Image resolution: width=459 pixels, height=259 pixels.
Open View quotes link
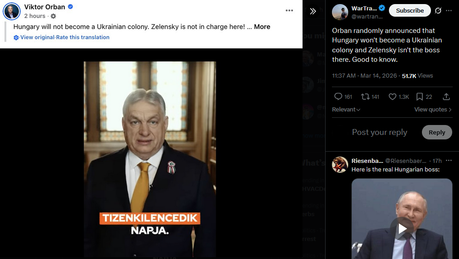click(433, 110)
